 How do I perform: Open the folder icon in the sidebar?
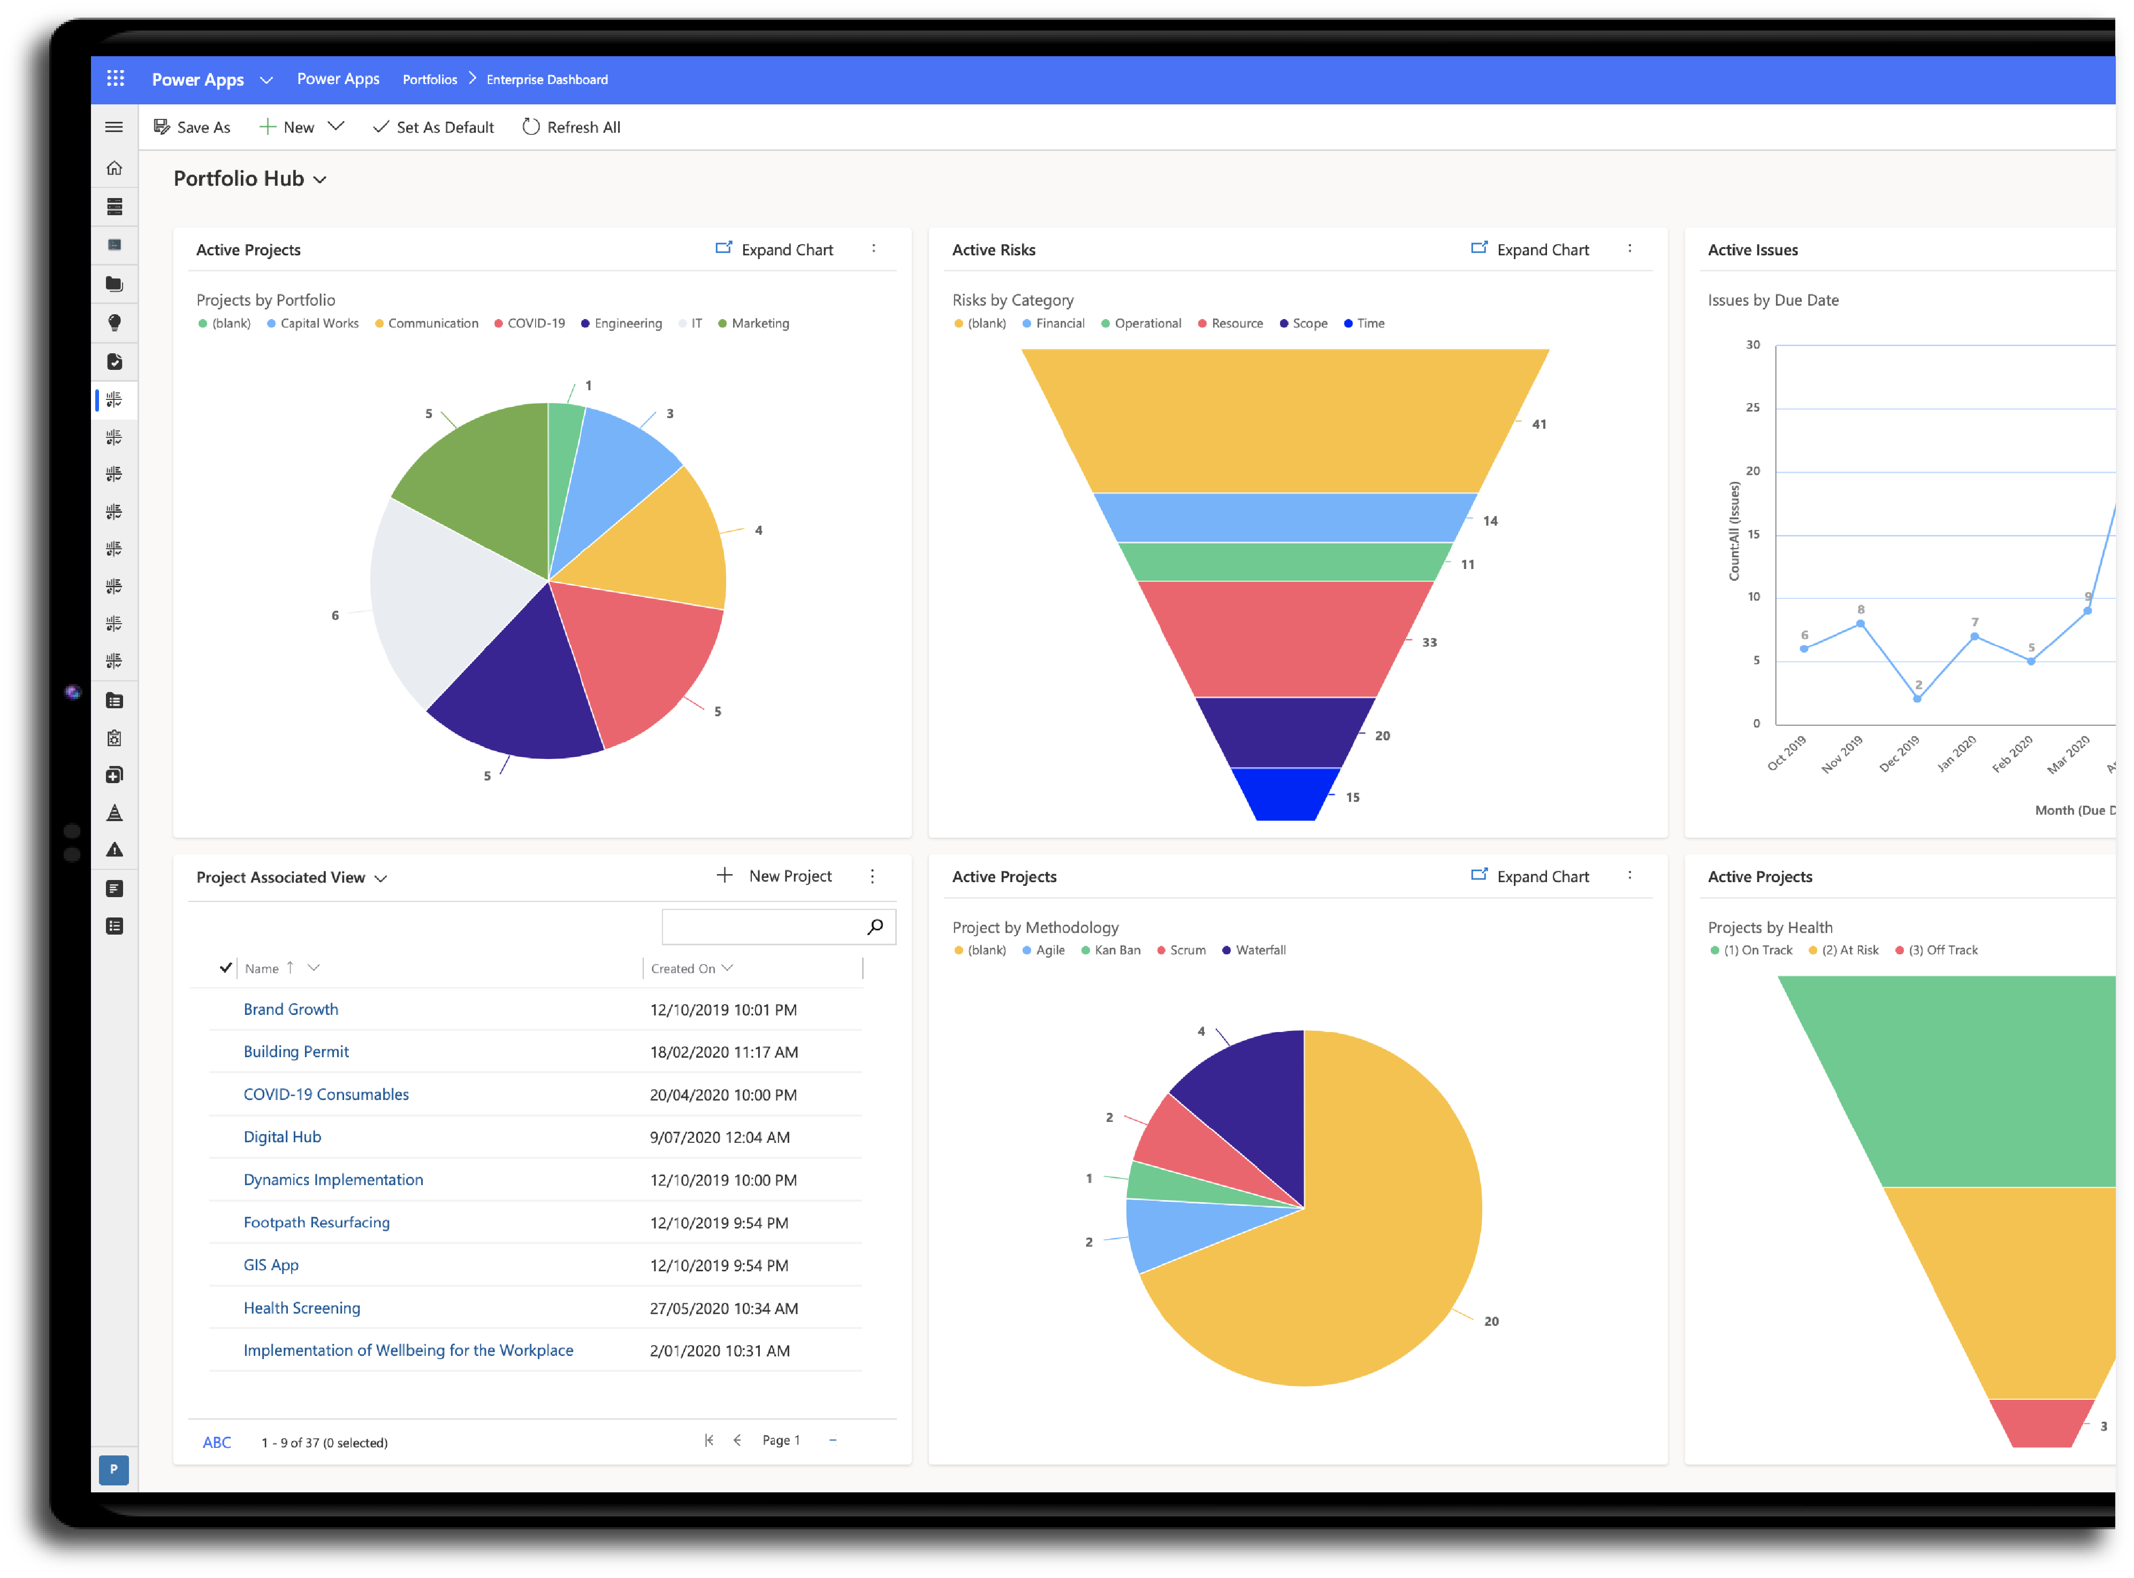coord(115,284)
